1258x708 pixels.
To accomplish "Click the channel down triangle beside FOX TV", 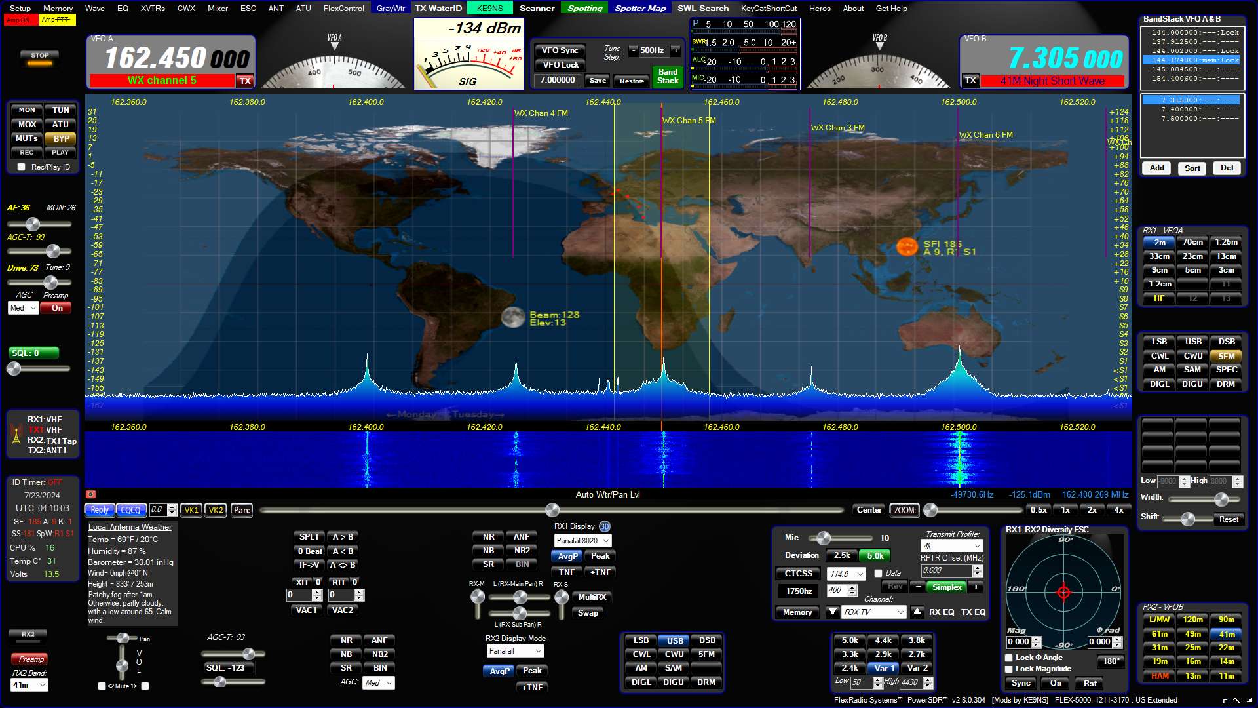I will click(832, 612).
